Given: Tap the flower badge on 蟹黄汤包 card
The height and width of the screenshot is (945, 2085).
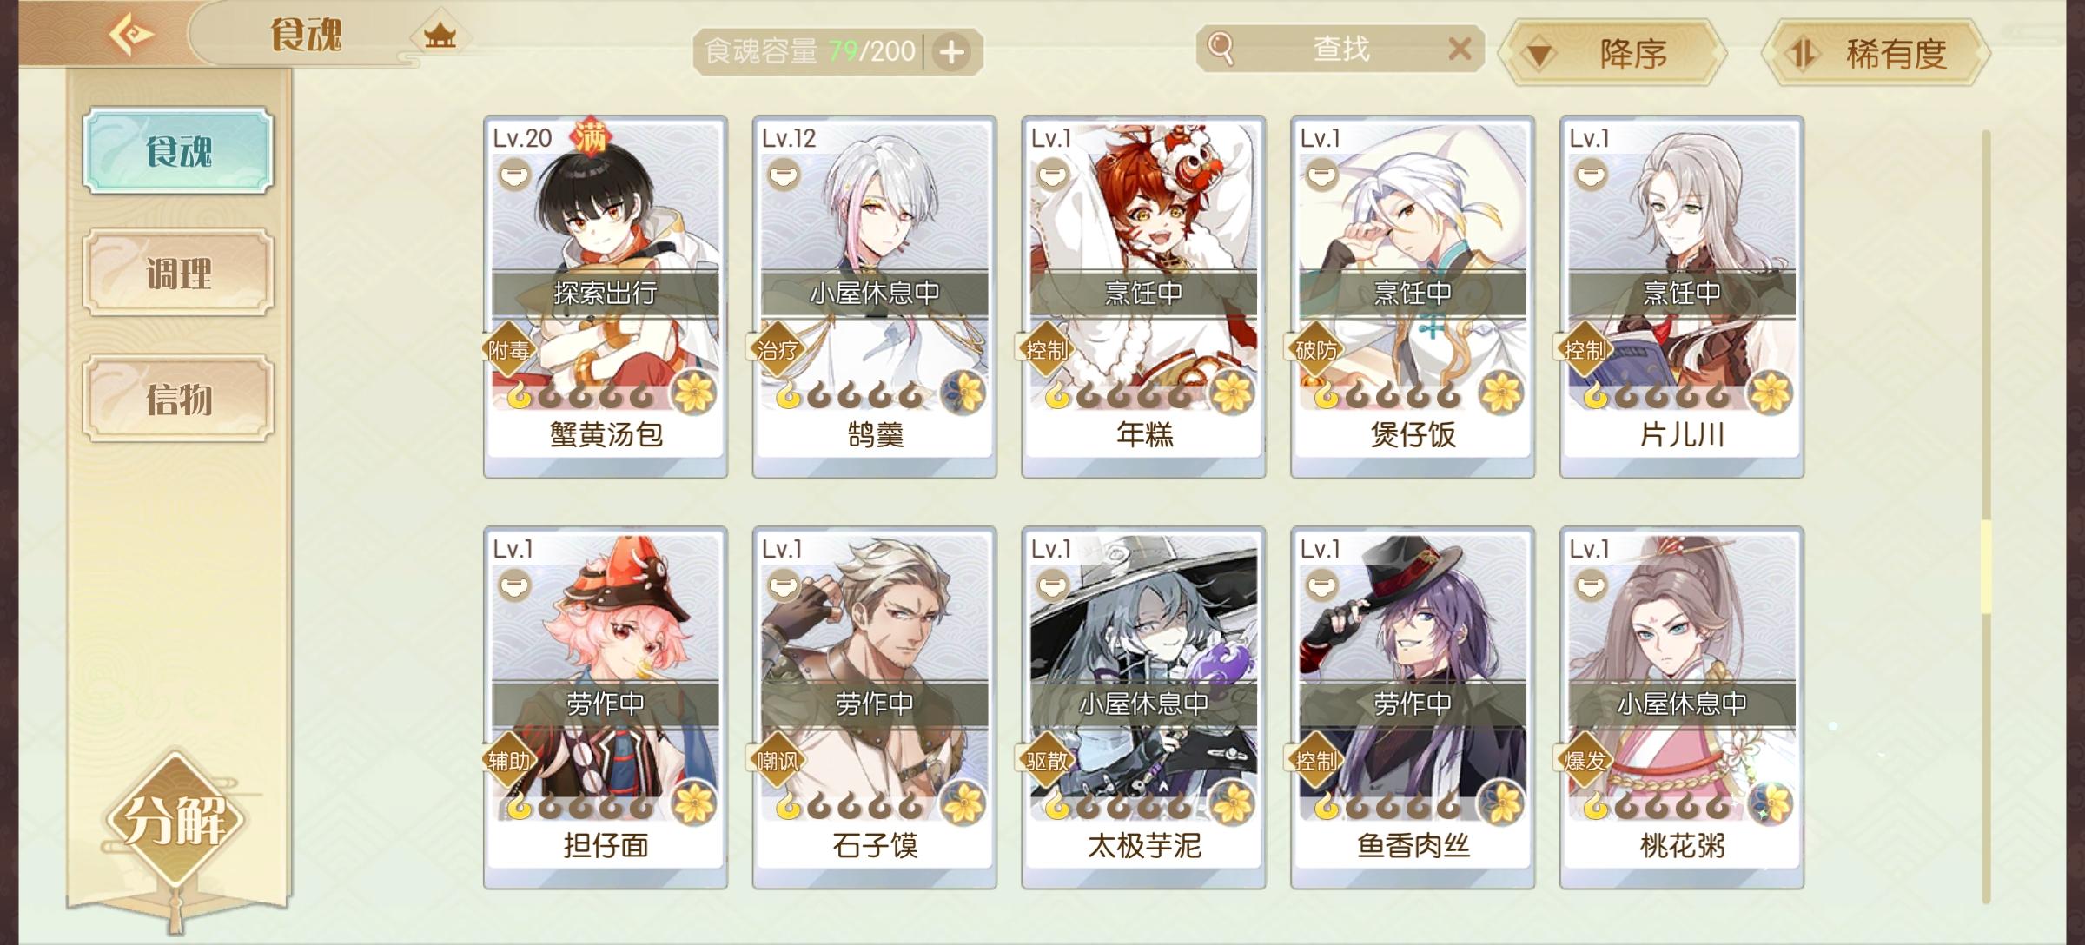Looking at the screenshot, I should (x=694, y=392).
